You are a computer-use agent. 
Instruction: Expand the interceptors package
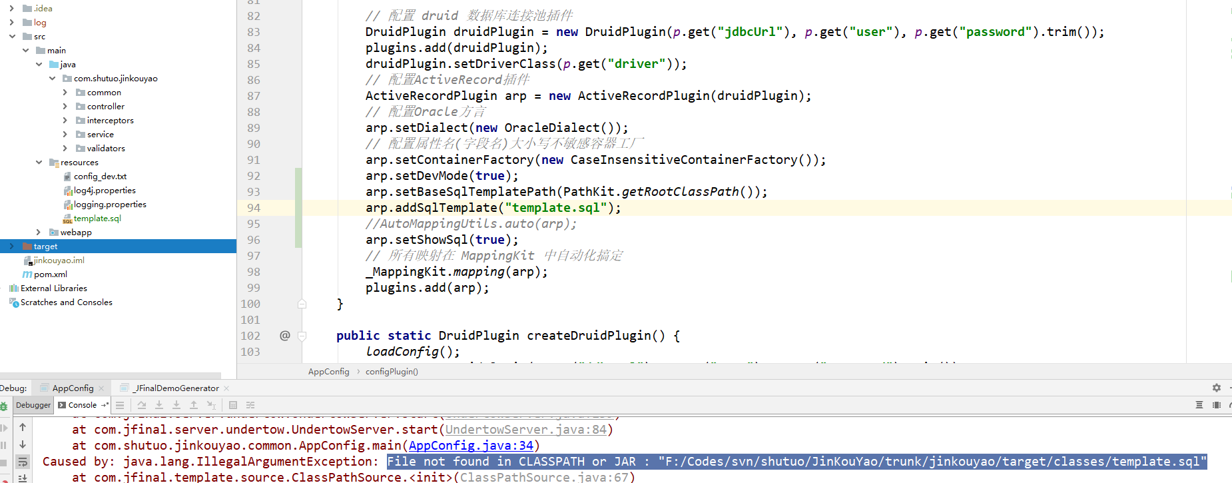(65, 121)
